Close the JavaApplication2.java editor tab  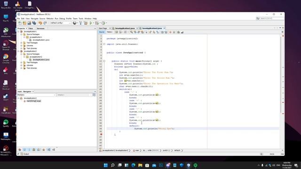tap(164, 28)
